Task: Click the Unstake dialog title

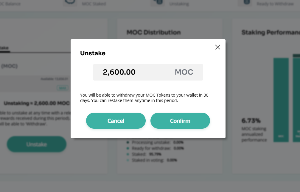Action: point(93,53)
